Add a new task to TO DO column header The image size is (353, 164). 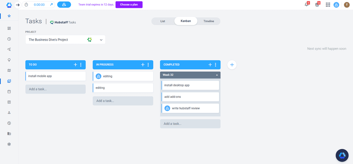[x=75, y=64]
